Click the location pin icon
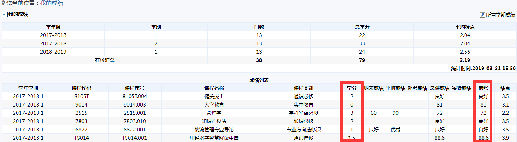517x142 pixels. click(3, 3)
